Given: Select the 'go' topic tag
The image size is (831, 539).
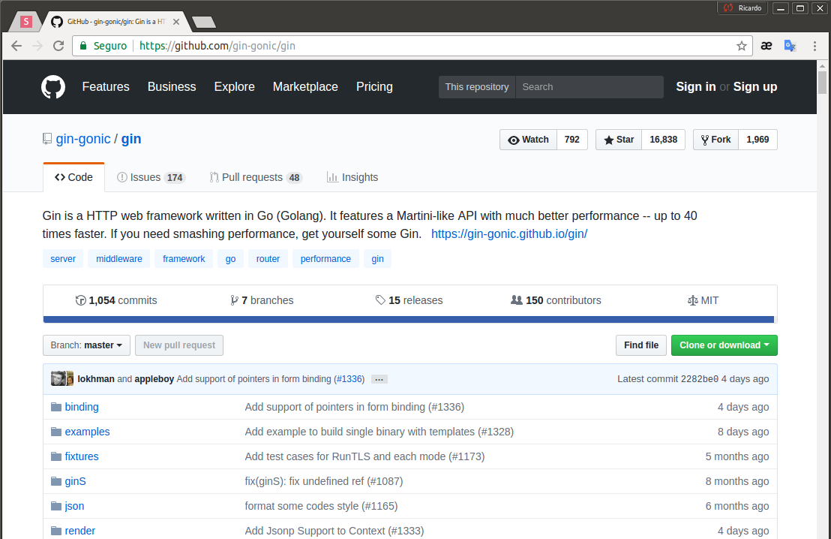Looking at the screenshot, I should pos(230,259).
